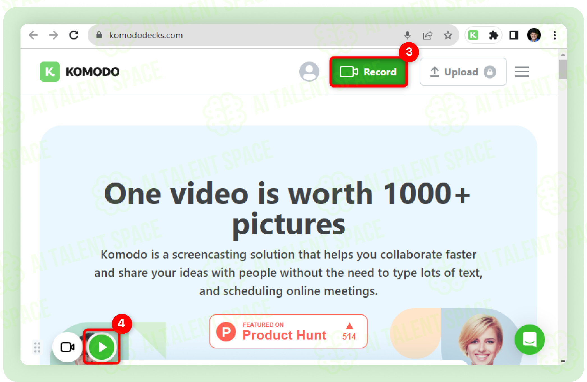Click the scrollbar down arrow
The image size is (587, 382).
click(x=563, y=362)
